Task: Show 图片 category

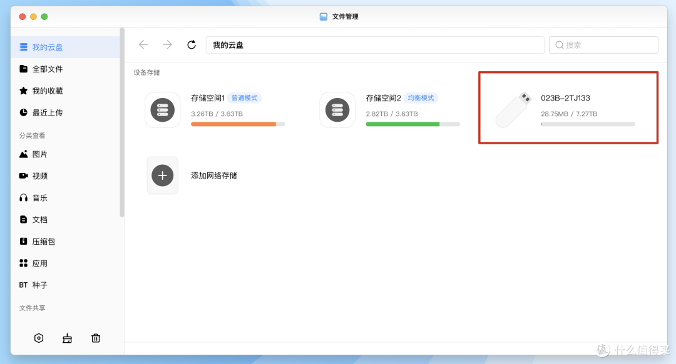Action: pyautogui.click(x=65, y=154)
